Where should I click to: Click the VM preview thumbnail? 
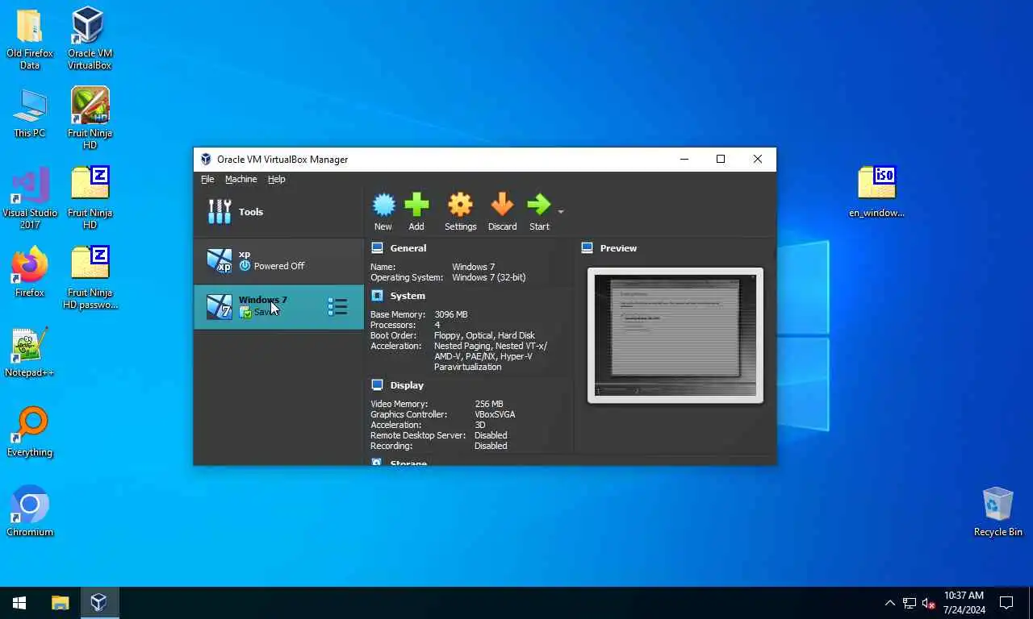(675, 335)
